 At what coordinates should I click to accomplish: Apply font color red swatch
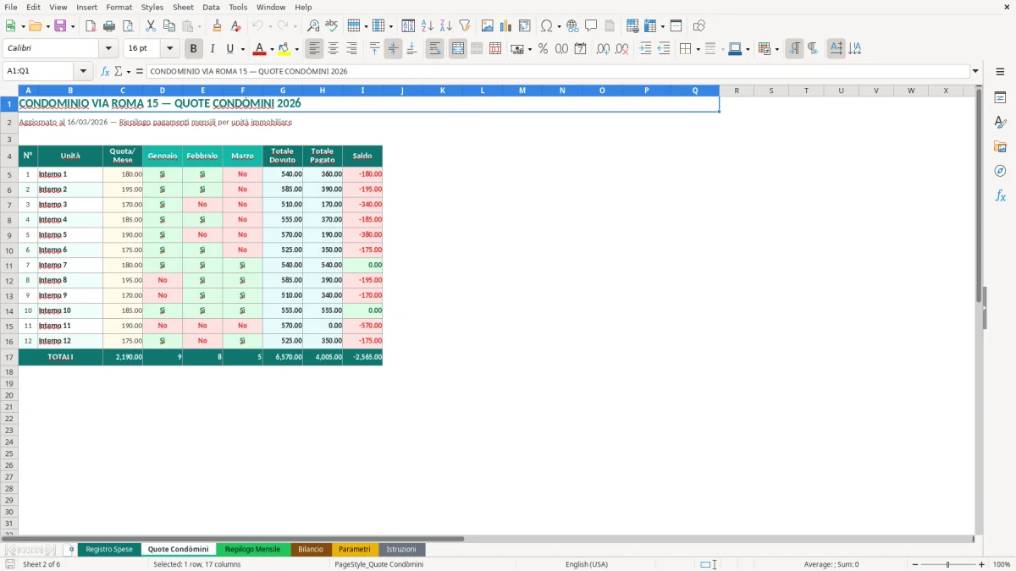[x=260, y=49]
